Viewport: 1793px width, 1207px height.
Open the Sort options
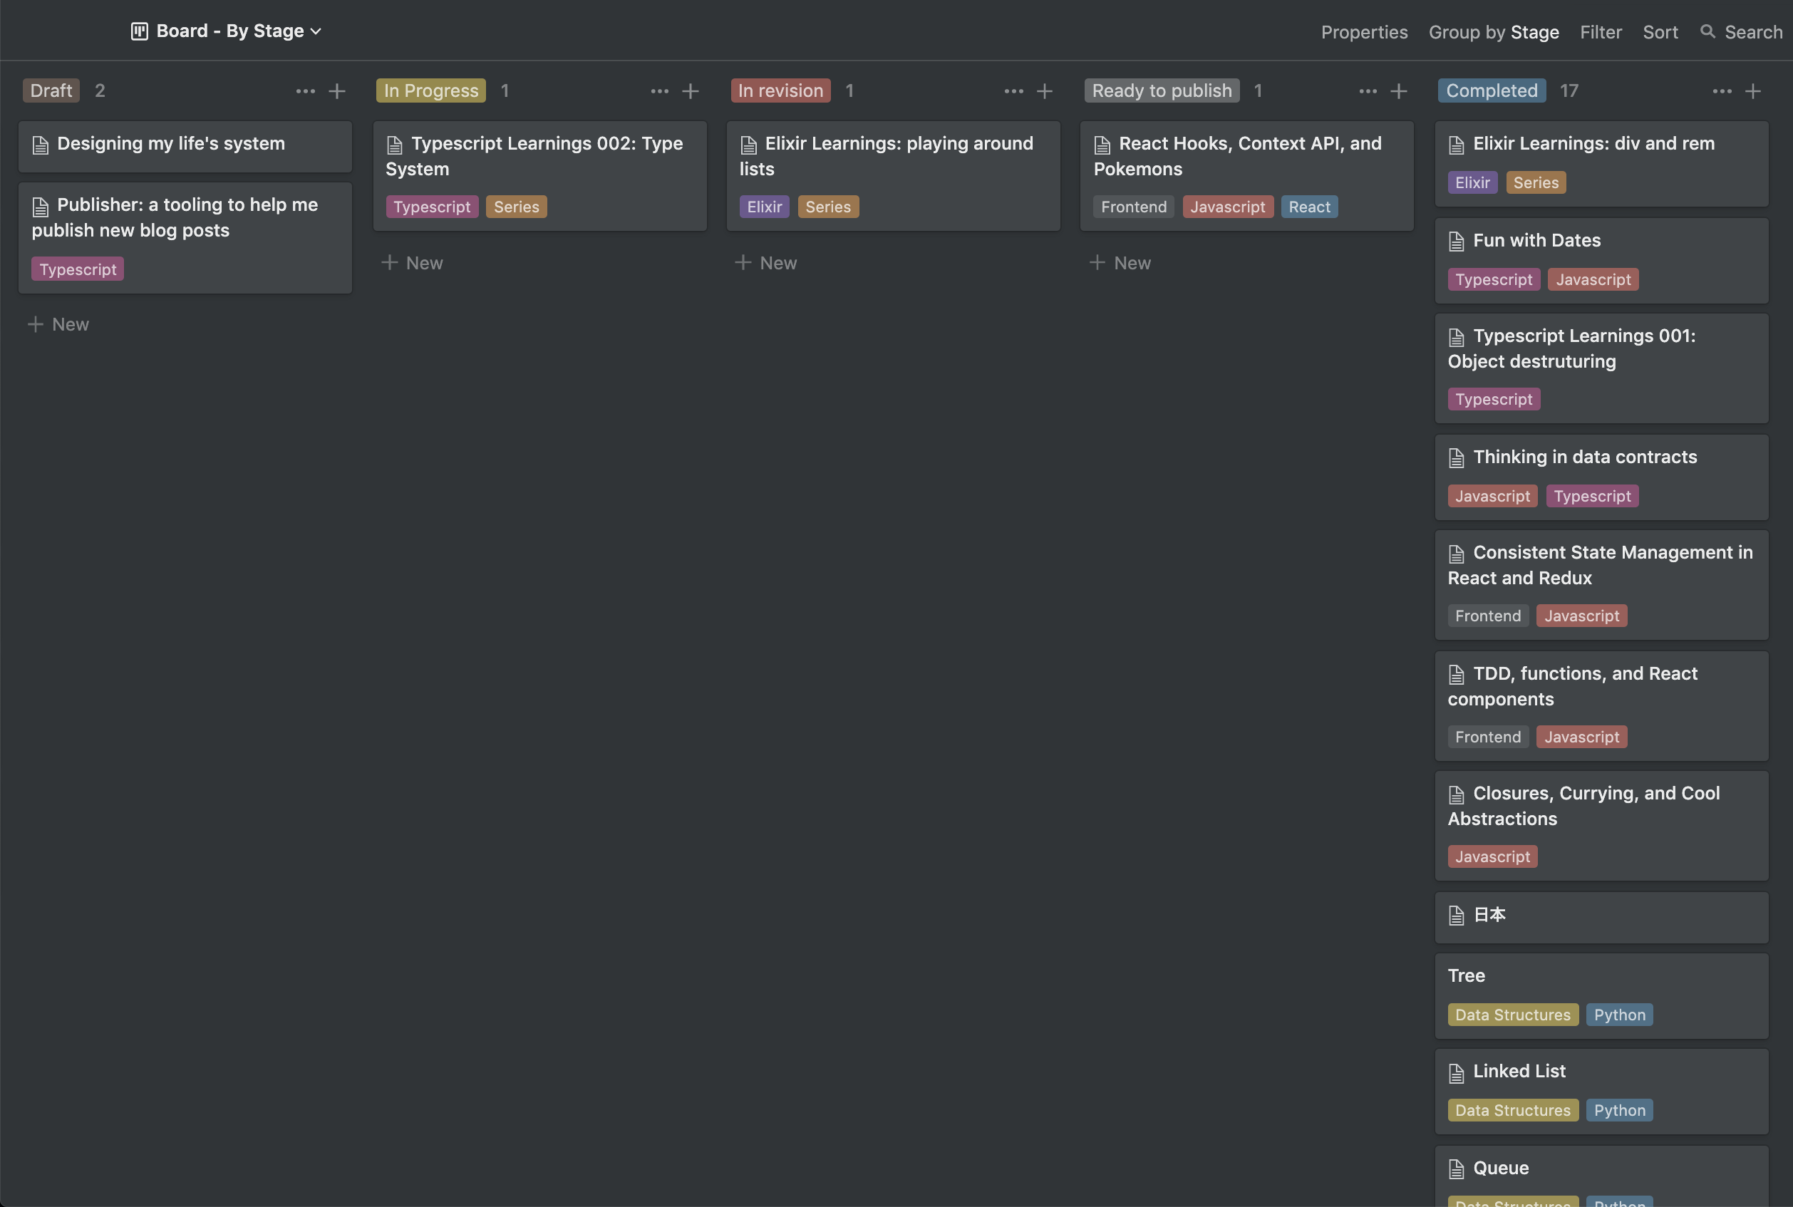pyautogui.click(x=1659, y=31)
